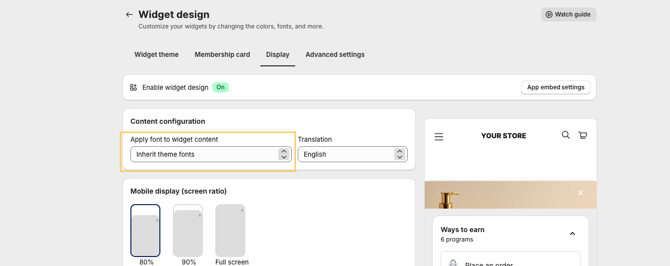Click the hamburger menu icon in store preview
Image resolution: width=670 pixels, height=266 pixels.
[x=439, y=137]
